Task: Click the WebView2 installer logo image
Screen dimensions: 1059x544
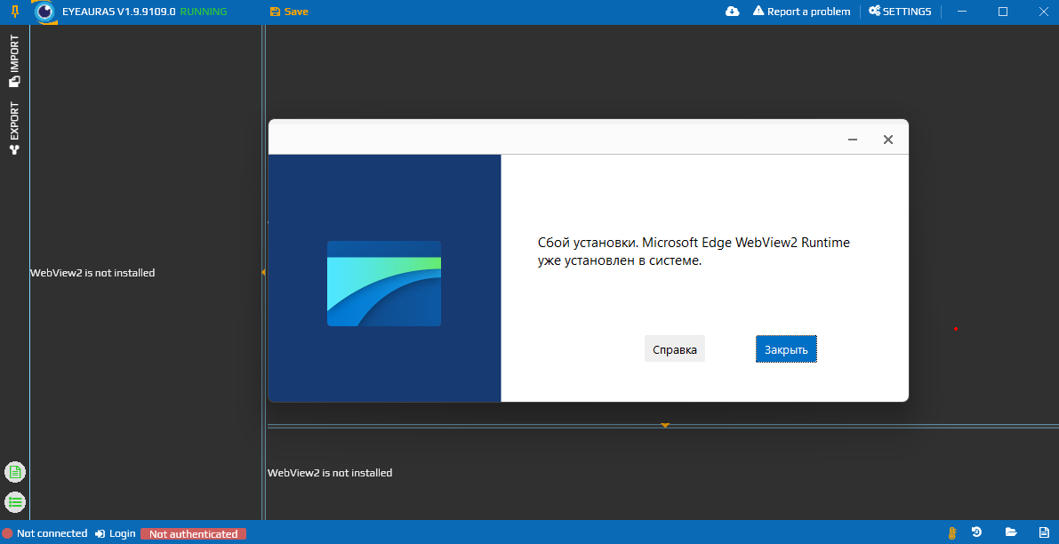Action: [x=384, y=284]
